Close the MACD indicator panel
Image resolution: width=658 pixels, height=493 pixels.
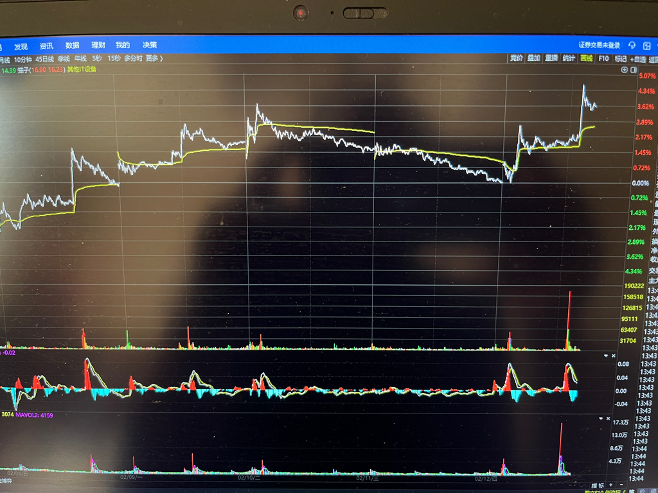pos(614,356)
